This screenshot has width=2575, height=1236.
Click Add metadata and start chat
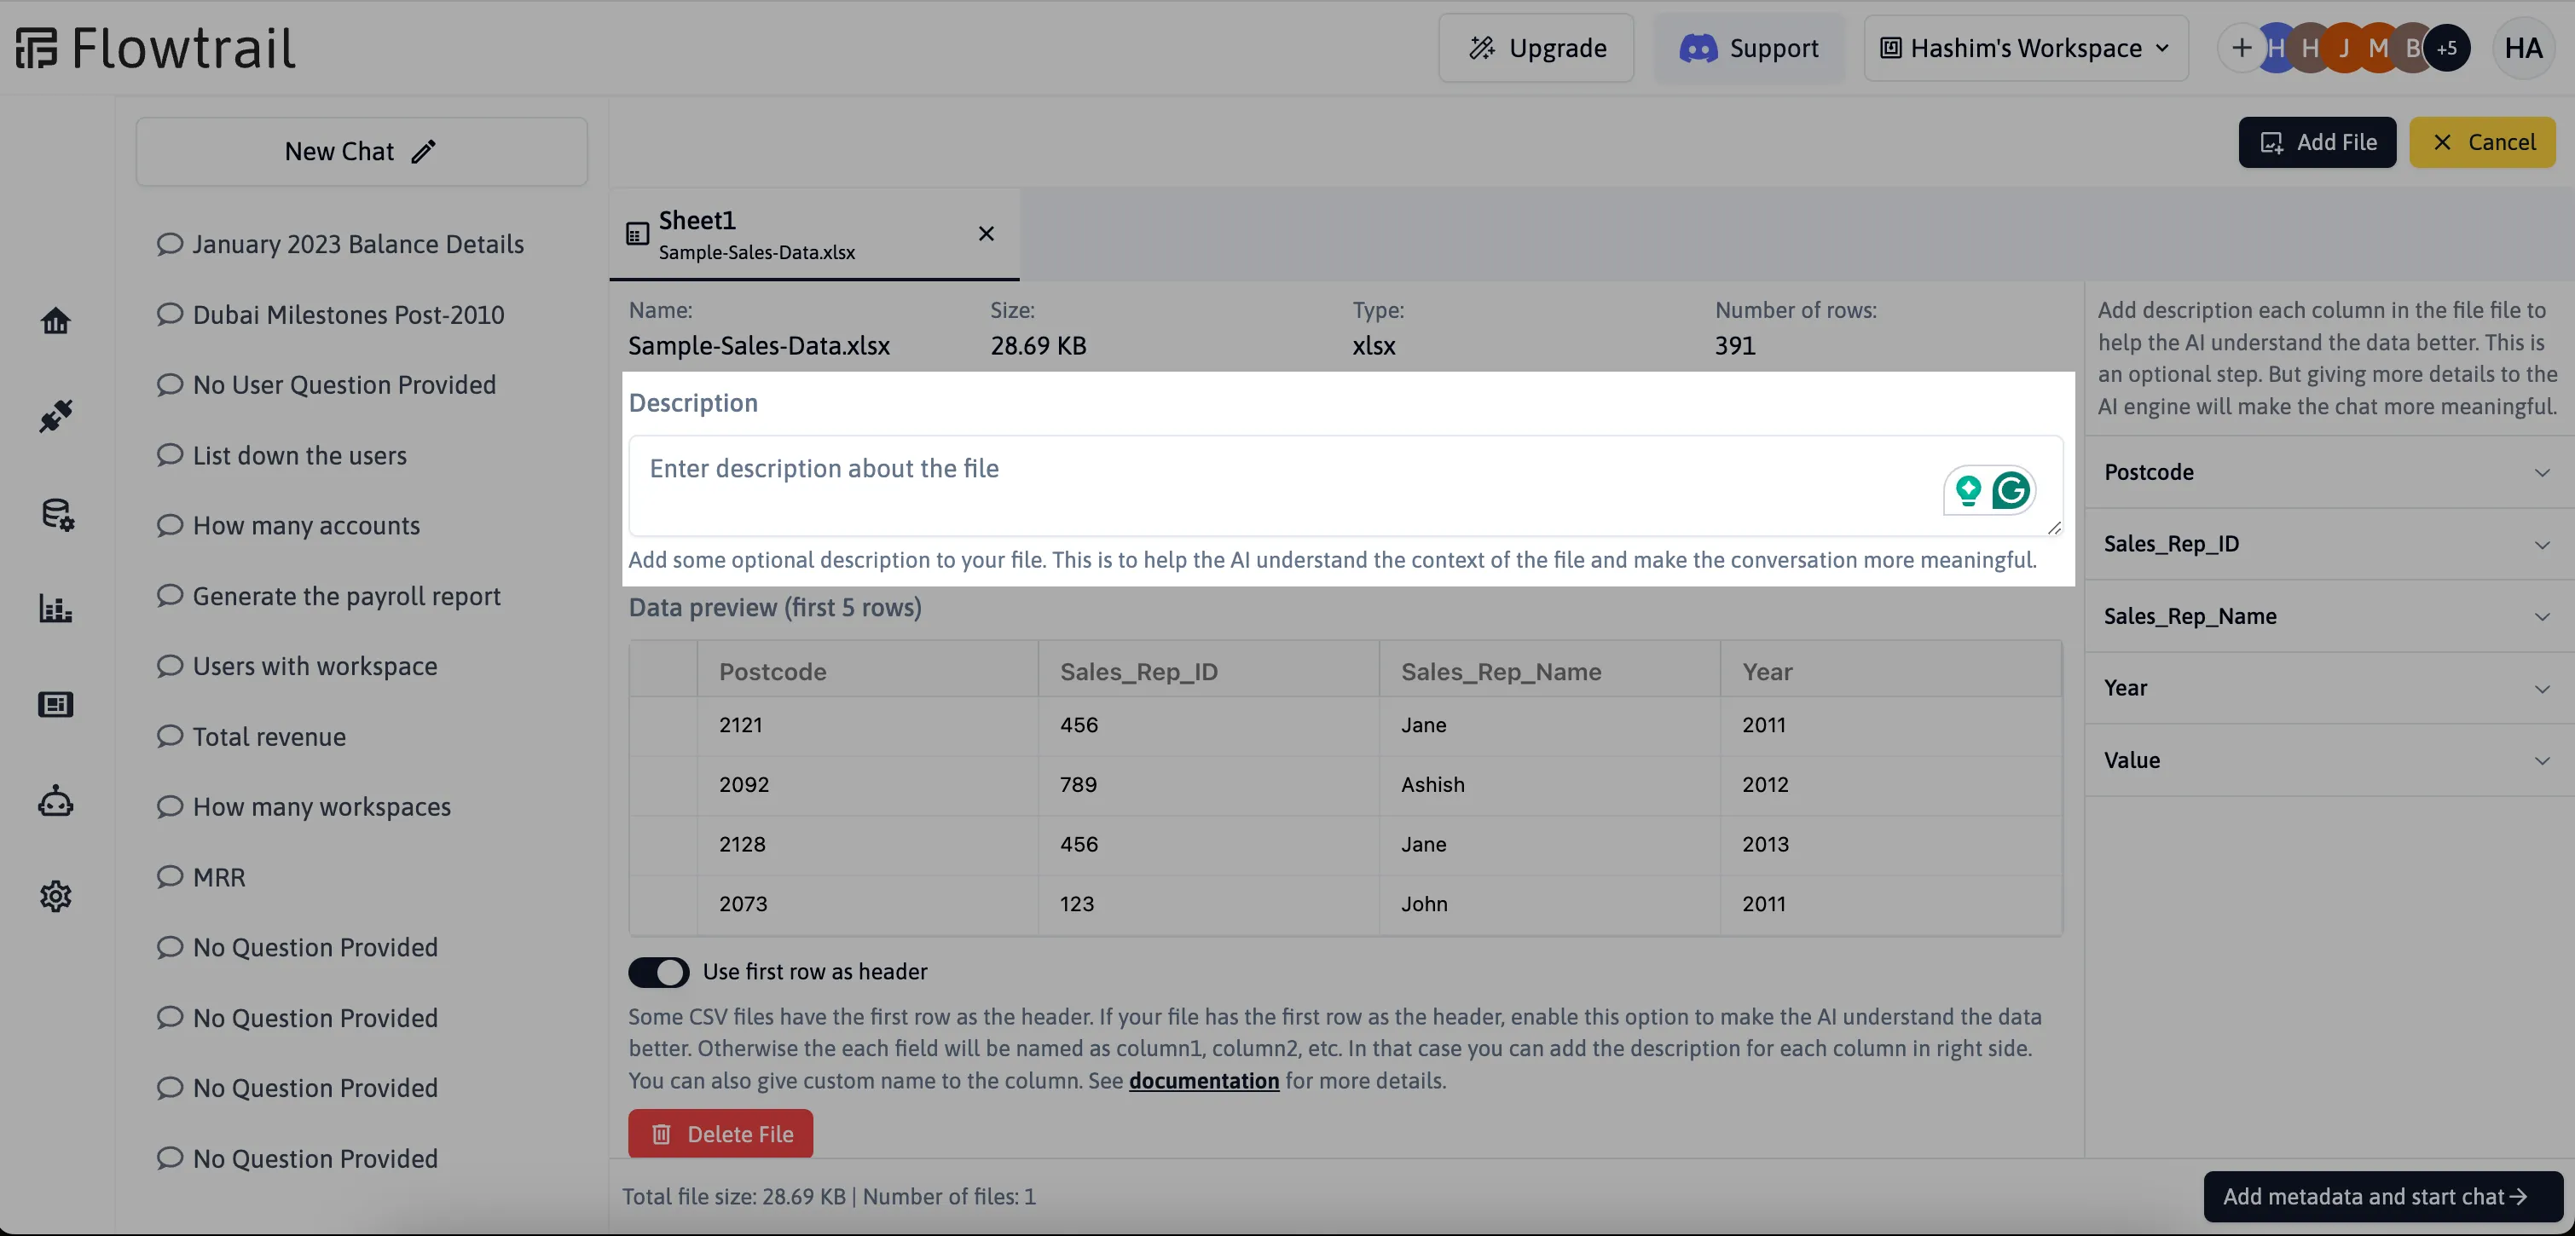click(x=2383, y=1196)
